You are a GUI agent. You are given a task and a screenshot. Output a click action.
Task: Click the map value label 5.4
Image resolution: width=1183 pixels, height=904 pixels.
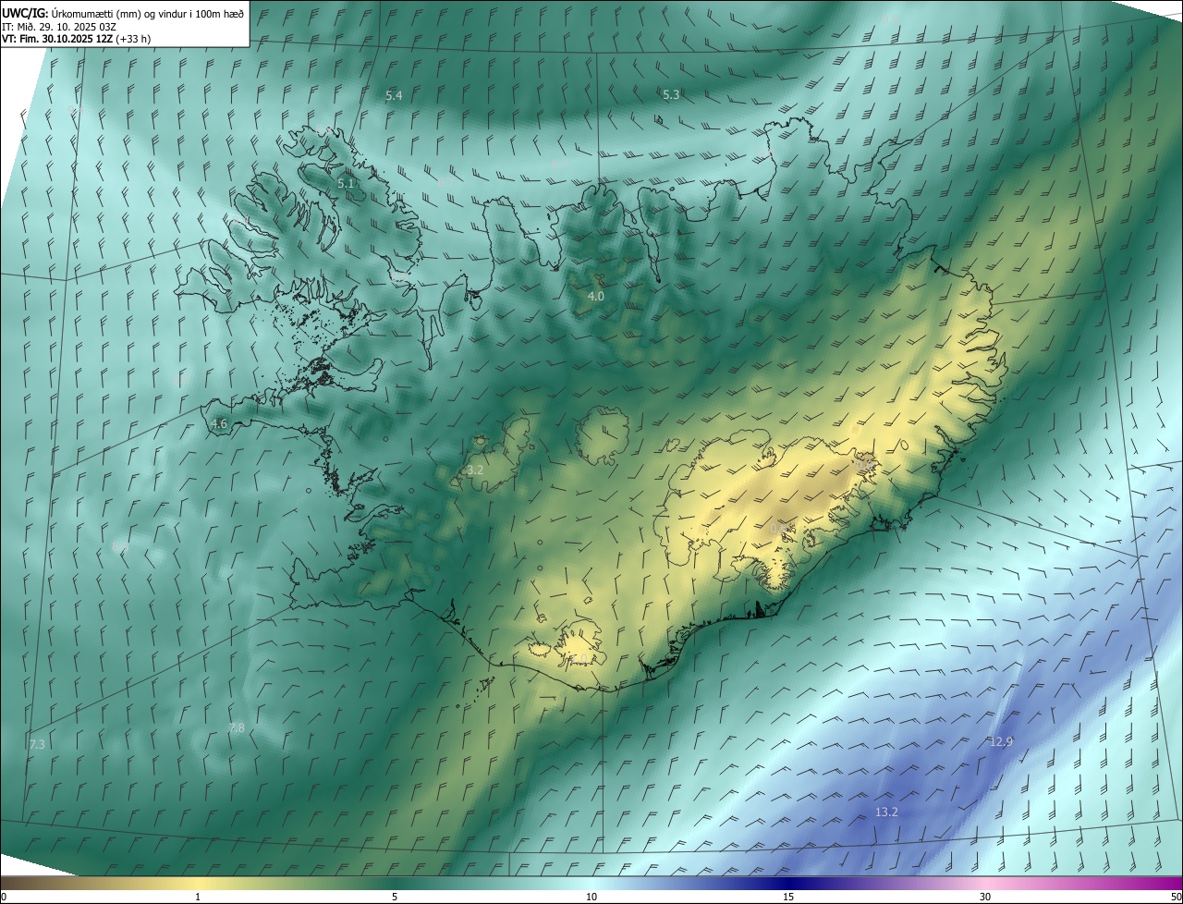click(x=394, y=96)
